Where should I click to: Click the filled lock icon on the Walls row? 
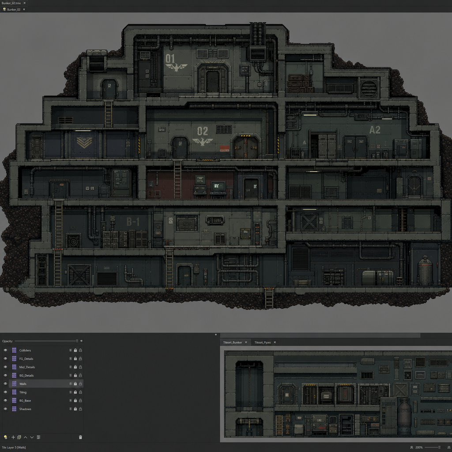tap(75, 384)
